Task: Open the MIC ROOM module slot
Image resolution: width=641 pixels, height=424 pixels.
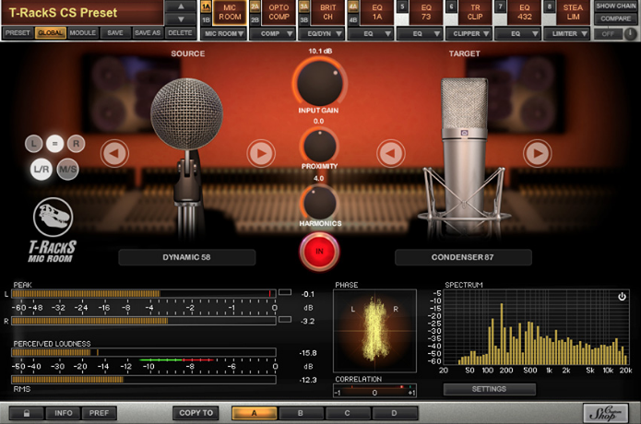Action: tap(230, 12)
